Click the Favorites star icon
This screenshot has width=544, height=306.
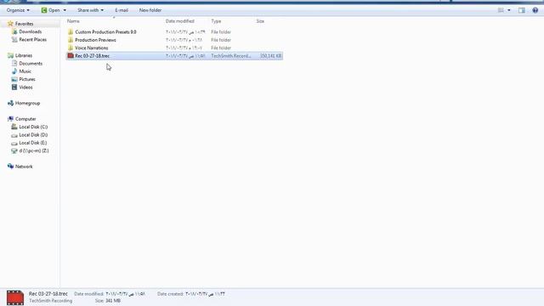10,24
